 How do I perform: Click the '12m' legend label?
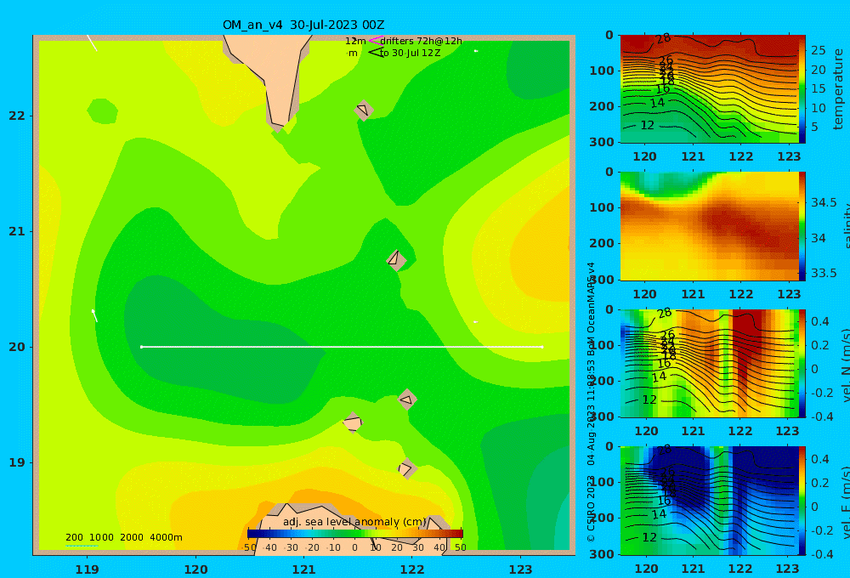(x=355, y=41)
